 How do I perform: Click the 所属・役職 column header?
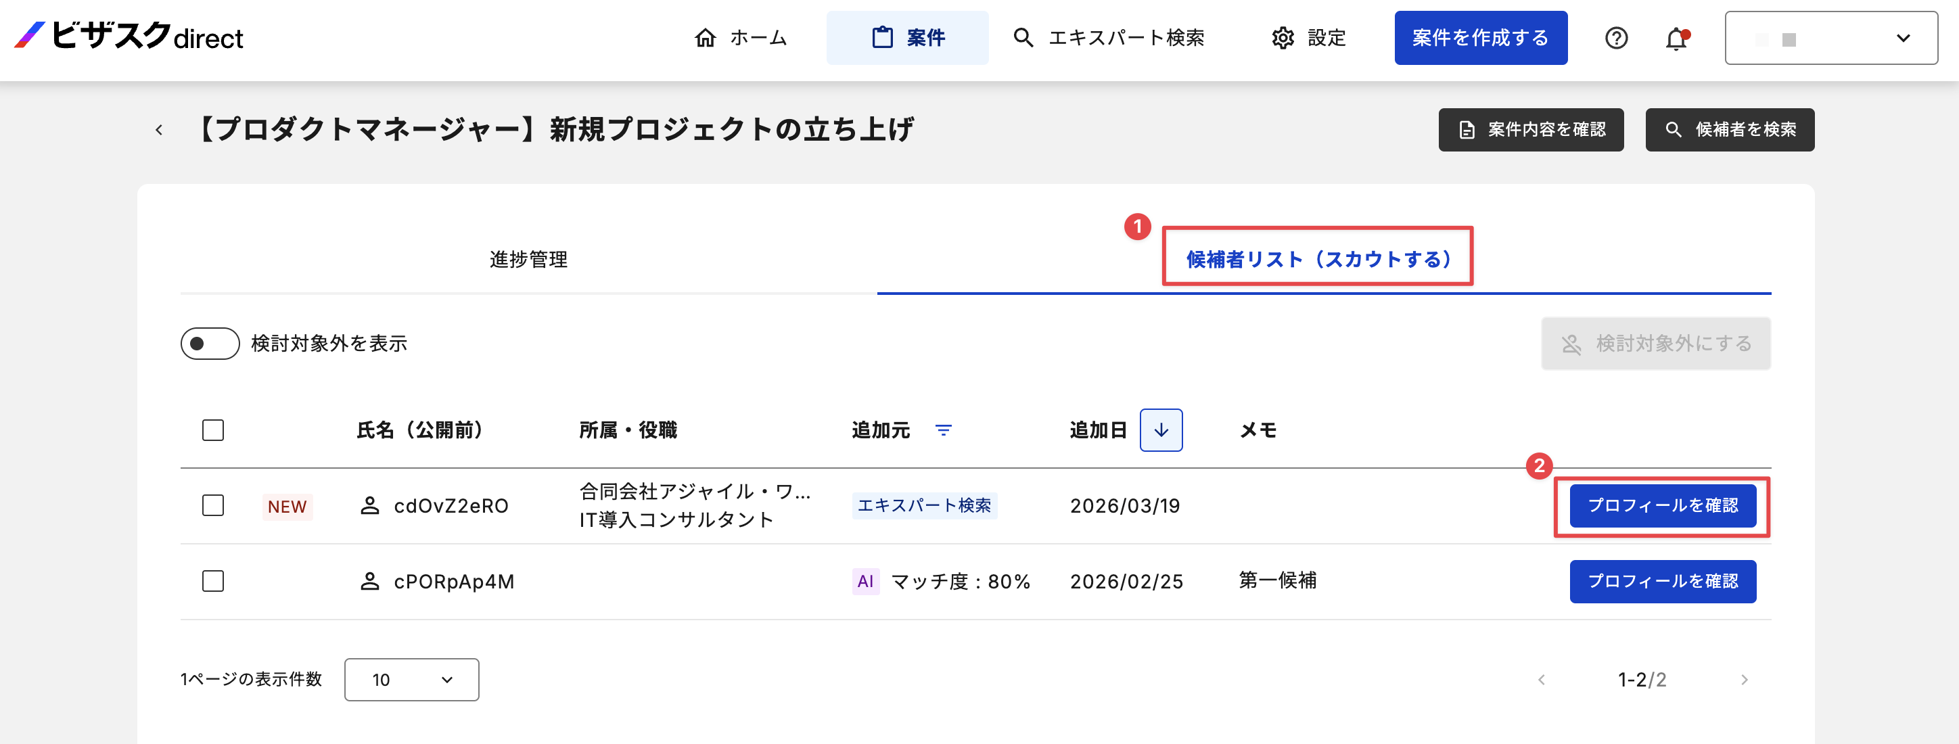coord(628,429)
